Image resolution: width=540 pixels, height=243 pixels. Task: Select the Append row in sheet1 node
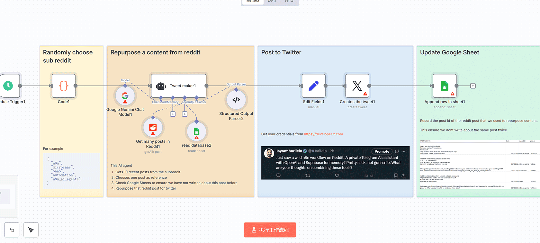[x=445, y=86]
